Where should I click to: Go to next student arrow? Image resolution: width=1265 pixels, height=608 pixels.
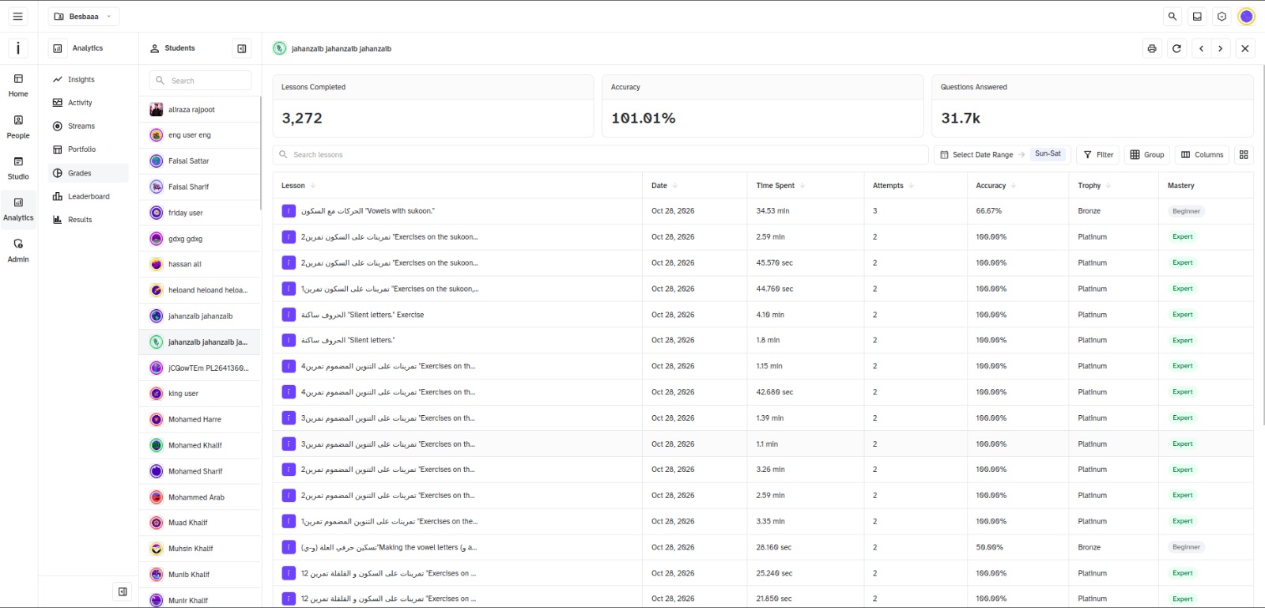[x=1221, y=48]
